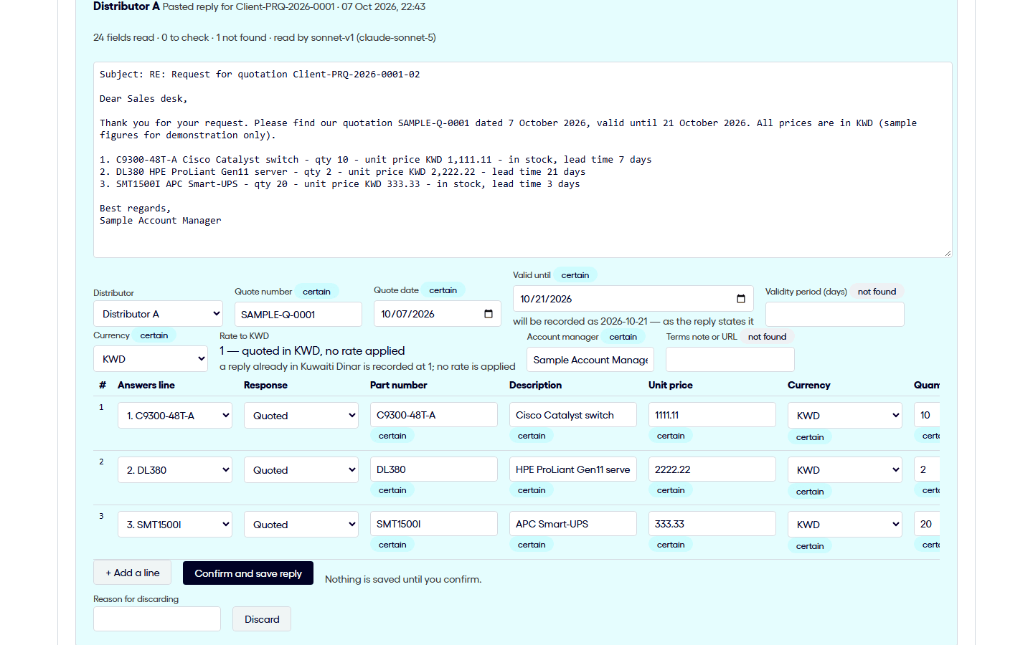Open row 3 Currency KWD dropdown

tap(845, 525)
